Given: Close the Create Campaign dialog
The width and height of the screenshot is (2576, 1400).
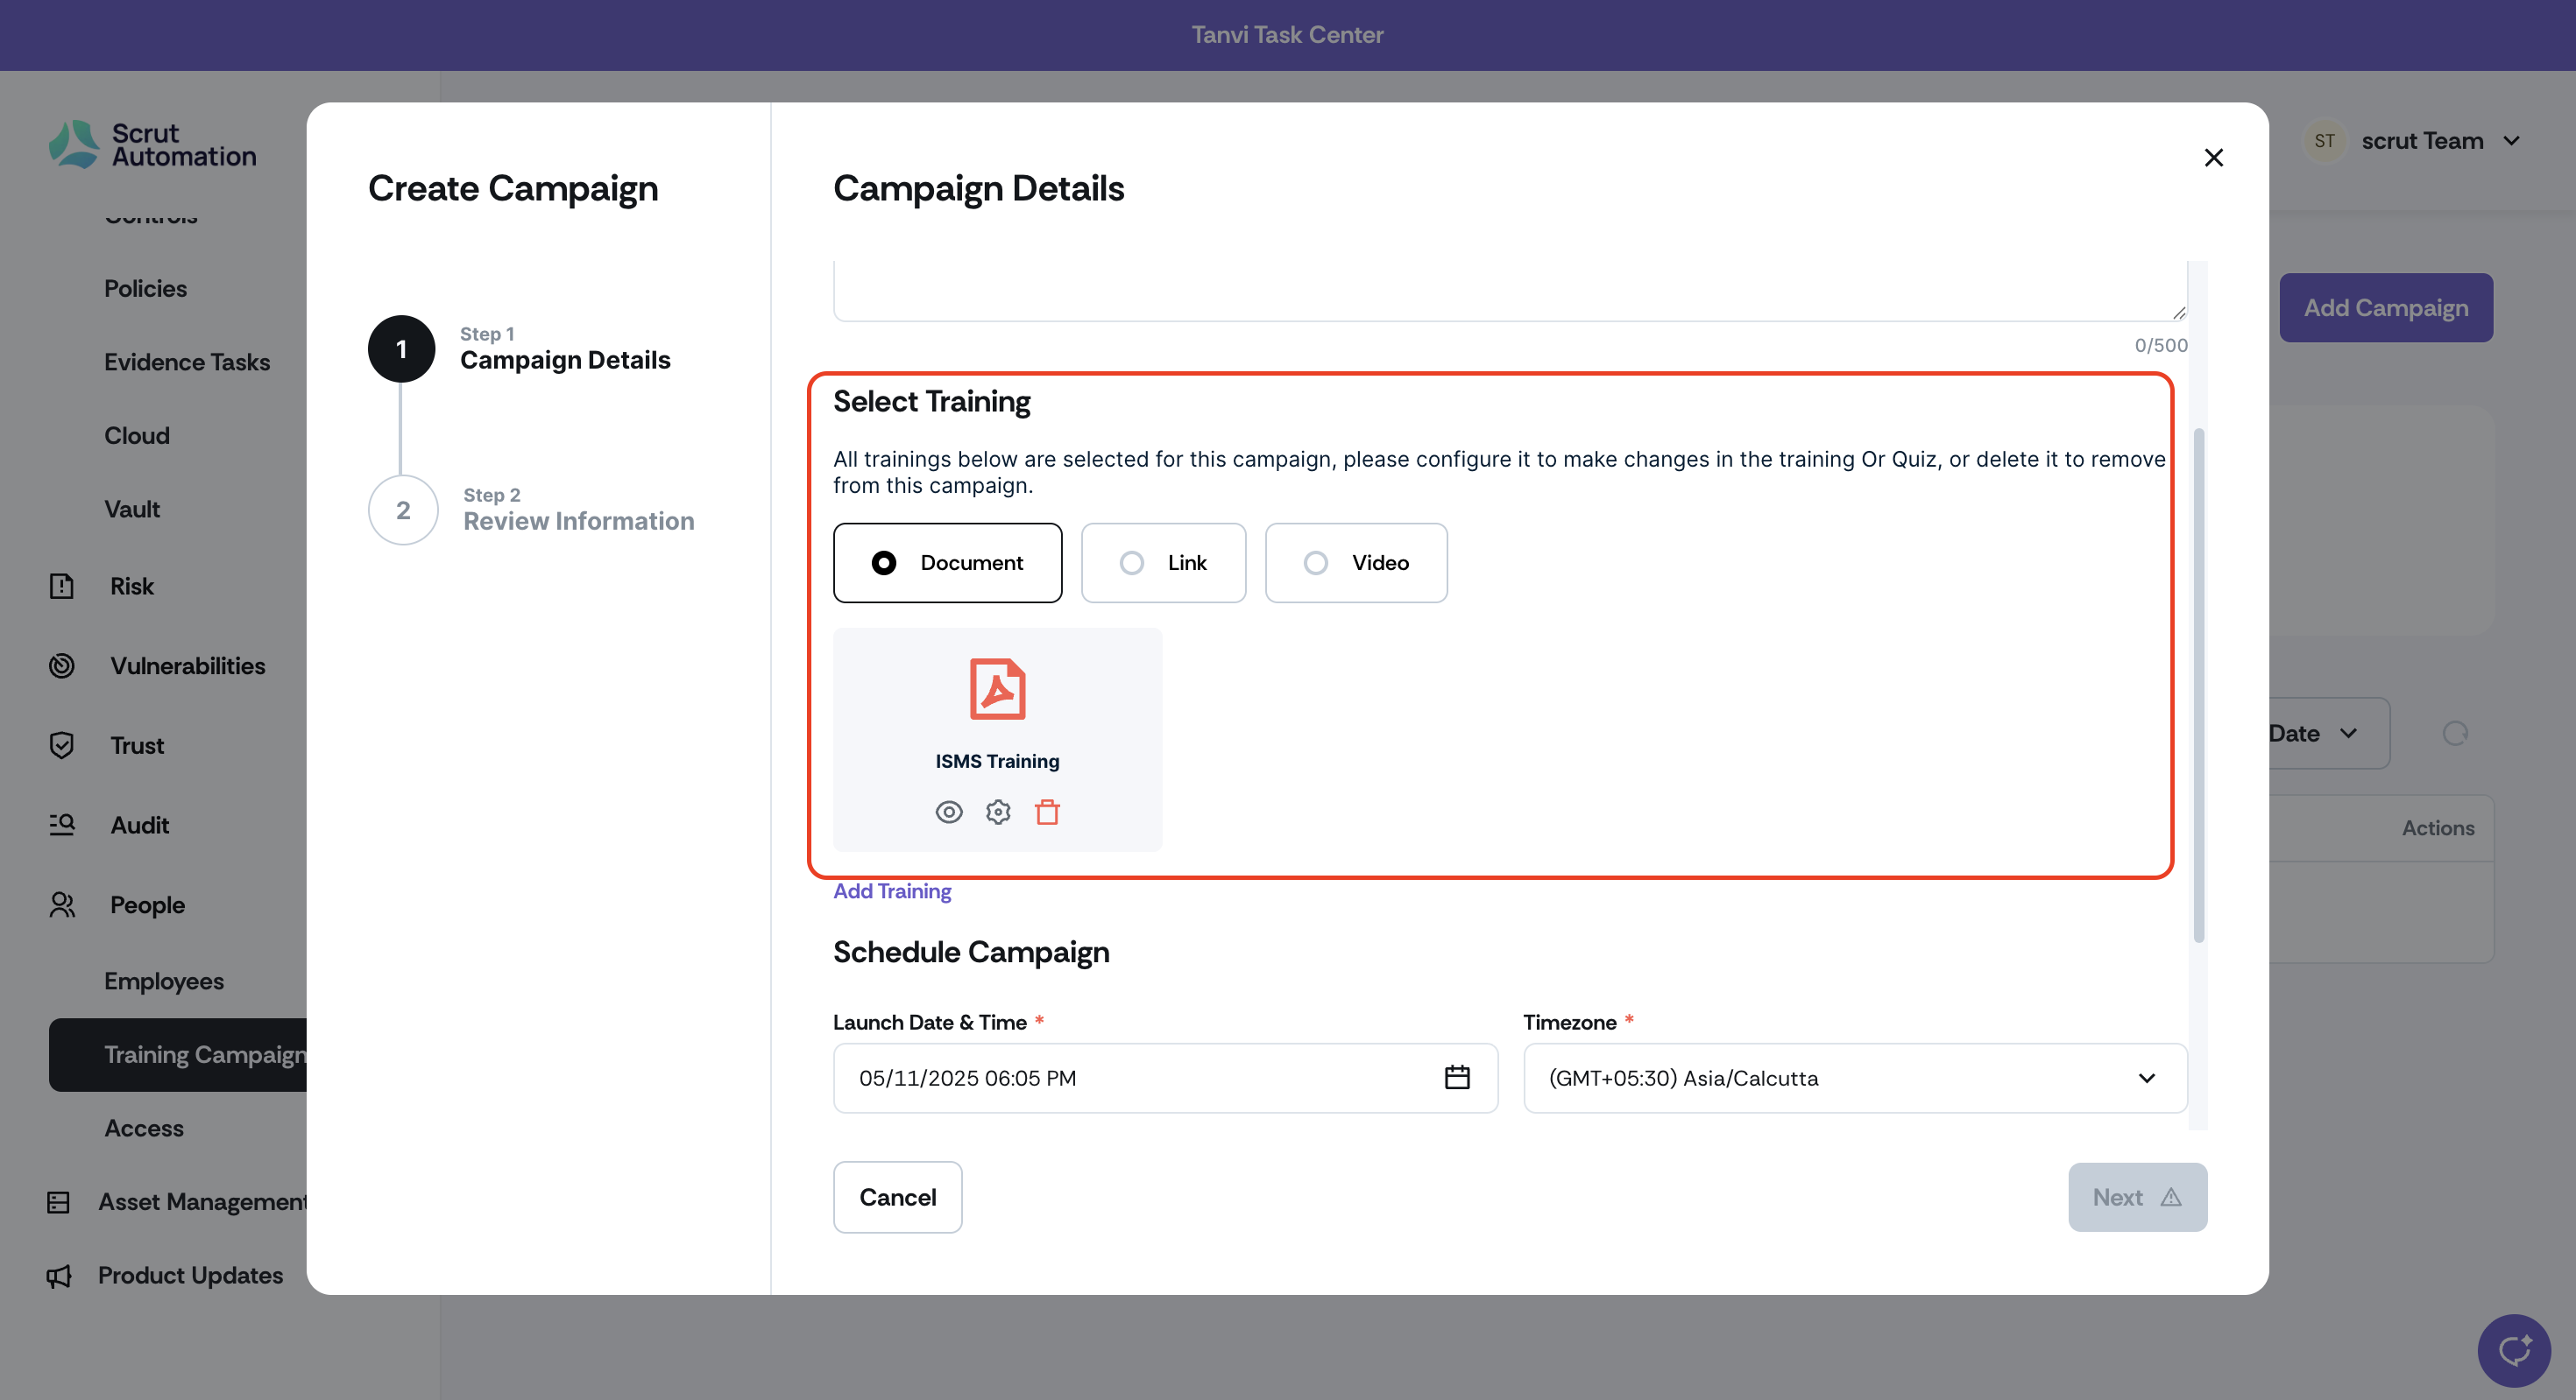Looking at the screenshot, I should [2213, 158].
